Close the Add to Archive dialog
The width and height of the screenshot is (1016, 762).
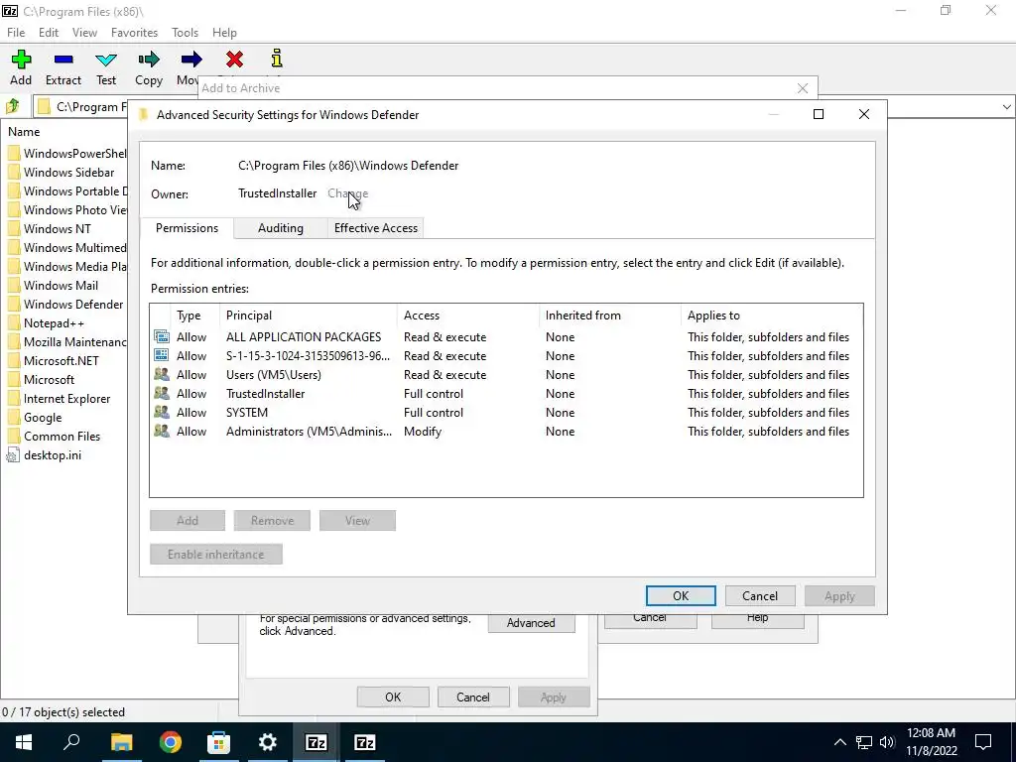[802, 88]
